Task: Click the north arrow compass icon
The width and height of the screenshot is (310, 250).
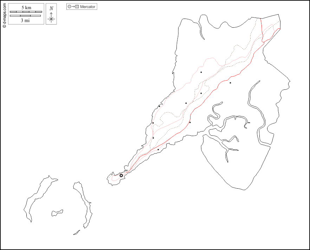Action: [51, 14]
